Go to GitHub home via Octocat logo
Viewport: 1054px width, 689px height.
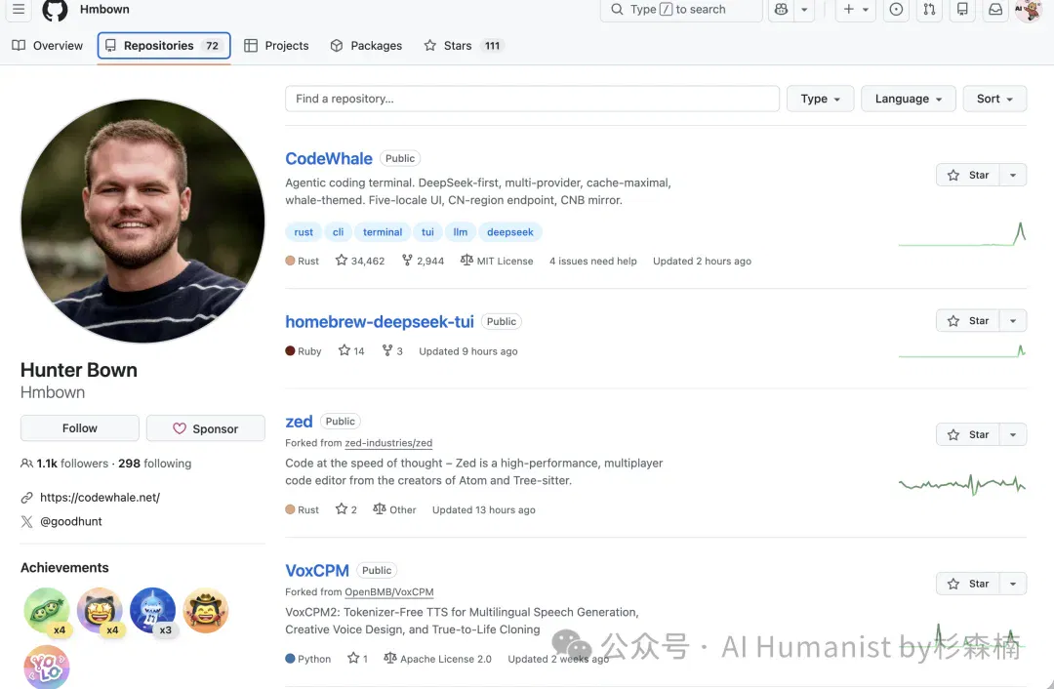(55, 10)
